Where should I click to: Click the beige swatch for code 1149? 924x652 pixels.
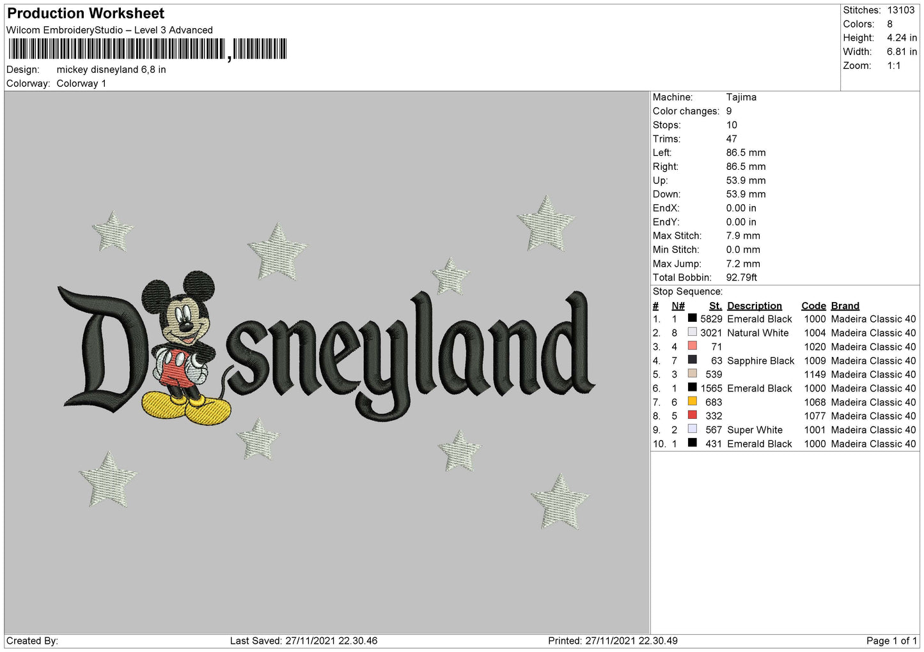(692, 374)
